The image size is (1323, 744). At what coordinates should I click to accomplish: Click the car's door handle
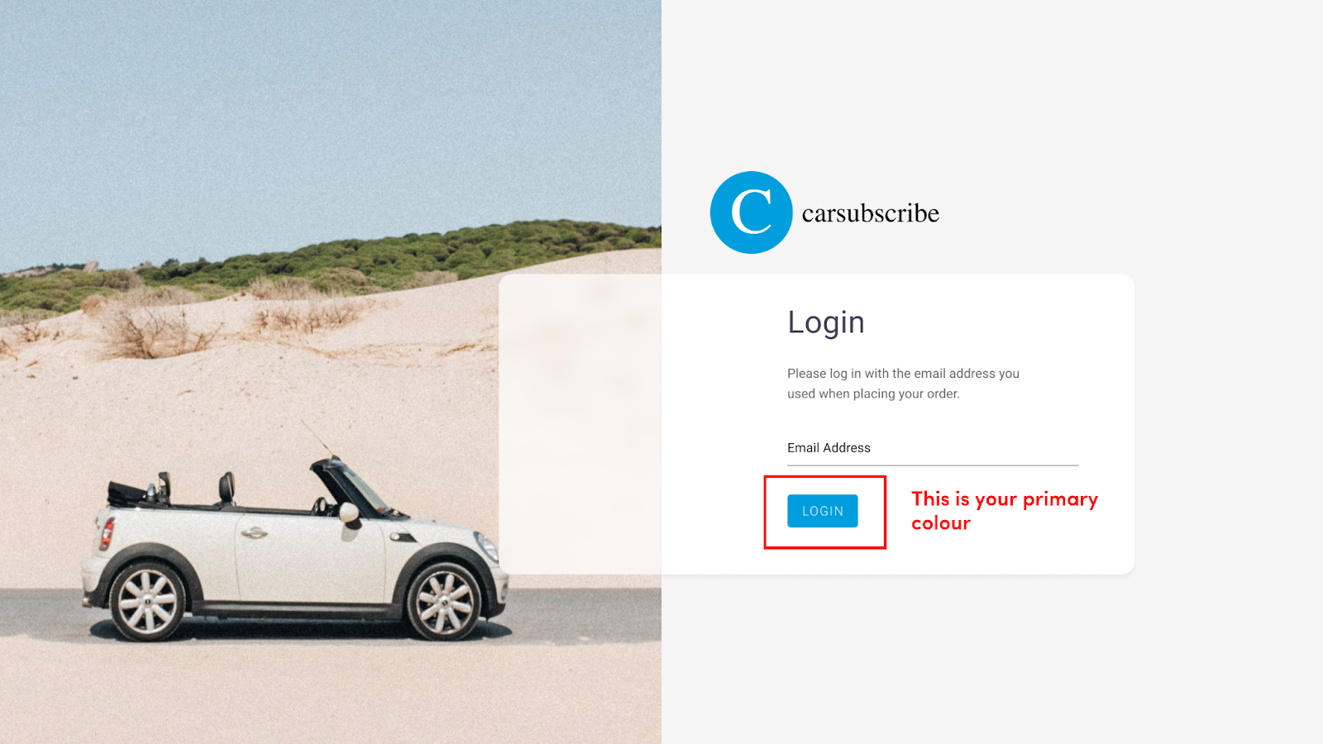tap(254, 533)
